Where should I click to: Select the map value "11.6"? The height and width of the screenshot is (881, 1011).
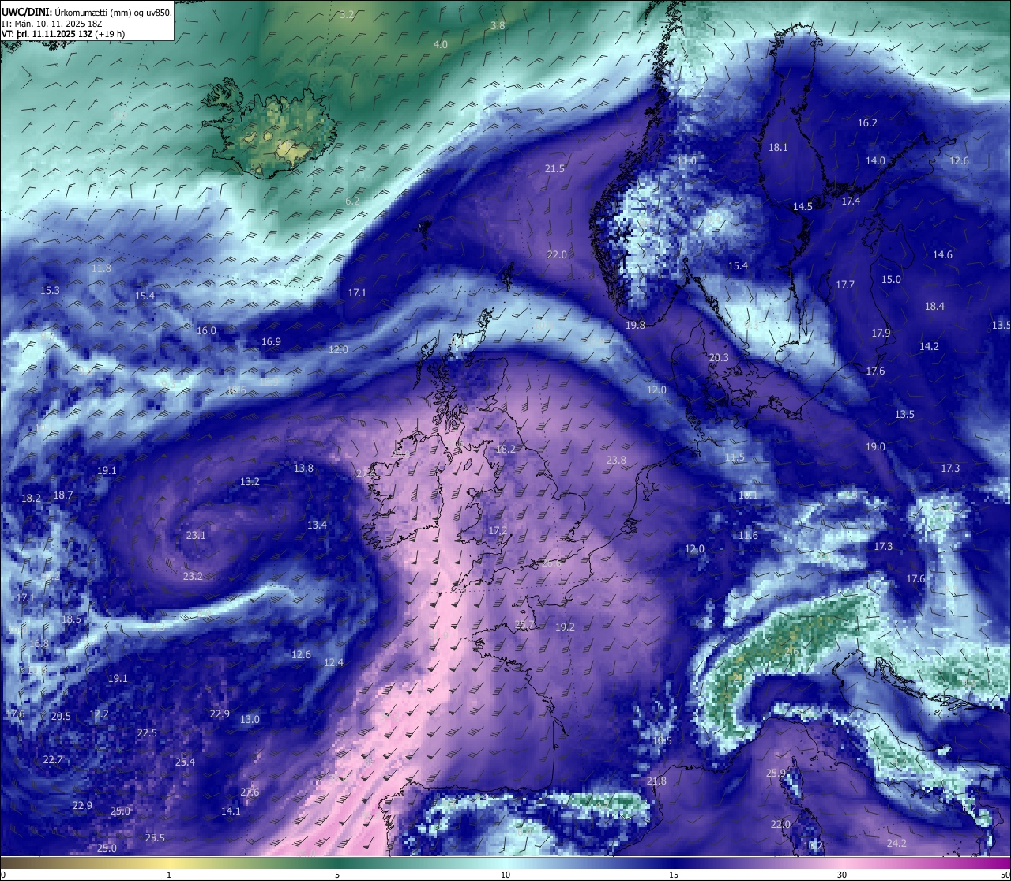[x=748, y=536]
